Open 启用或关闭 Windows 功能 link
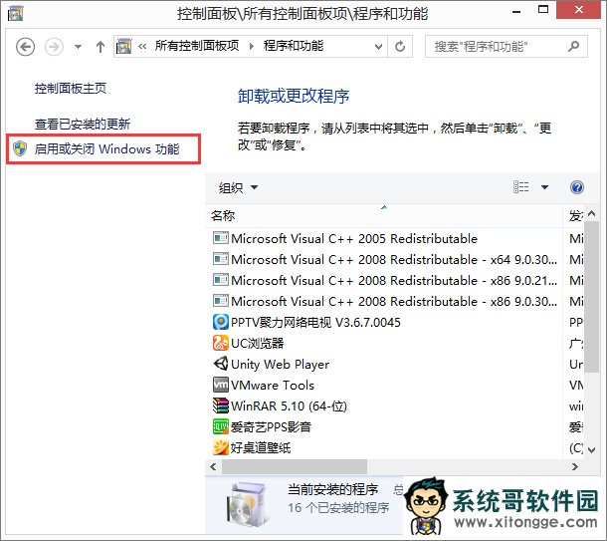Screen dimensions: 607x541 [x=106, y=149]
